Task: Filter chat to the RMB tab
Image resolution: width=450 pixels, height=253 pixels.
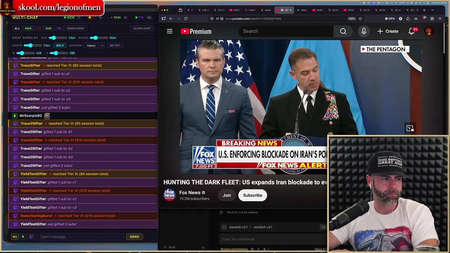Action: coord(49,28)
